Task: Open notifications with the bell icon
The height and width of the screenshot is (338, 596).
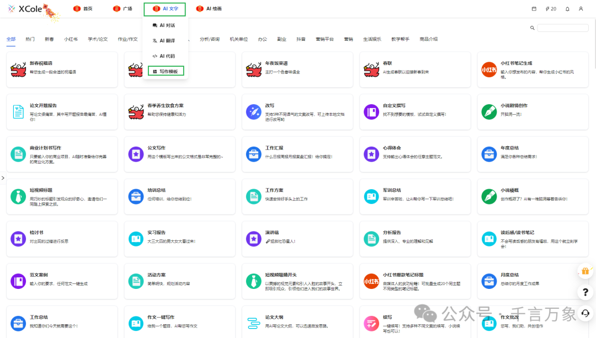Action: (x=567, y=9)
